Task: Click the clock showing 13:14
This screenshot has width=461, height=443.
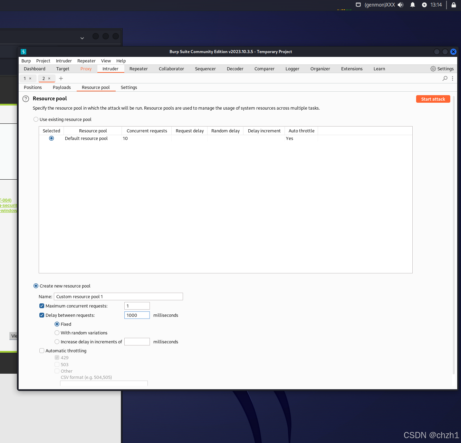Action: click(436, 5)
